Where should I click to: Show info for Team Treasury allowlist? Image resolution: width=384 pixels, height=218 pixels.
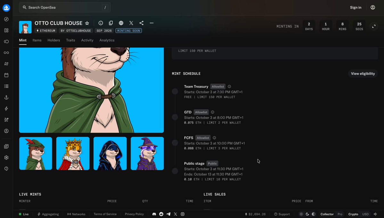[x=229, y=87]
